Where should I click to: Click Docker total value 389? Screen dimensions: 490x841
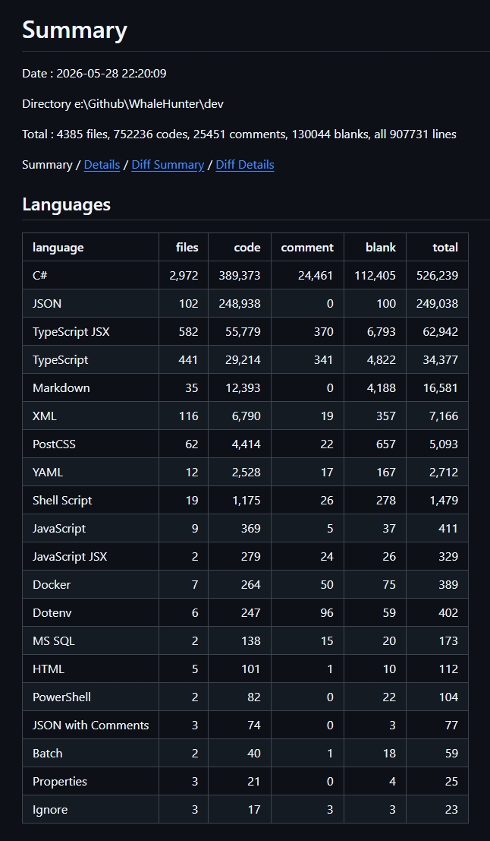tap(448, 585)
